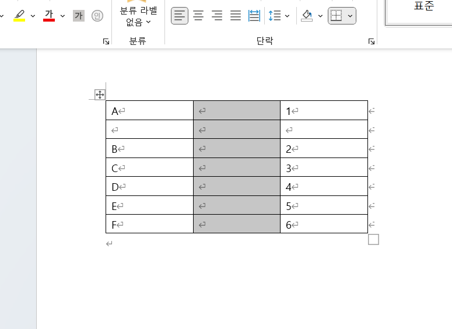Apply justify alignment to paragraph

click(x=236, y=16)
